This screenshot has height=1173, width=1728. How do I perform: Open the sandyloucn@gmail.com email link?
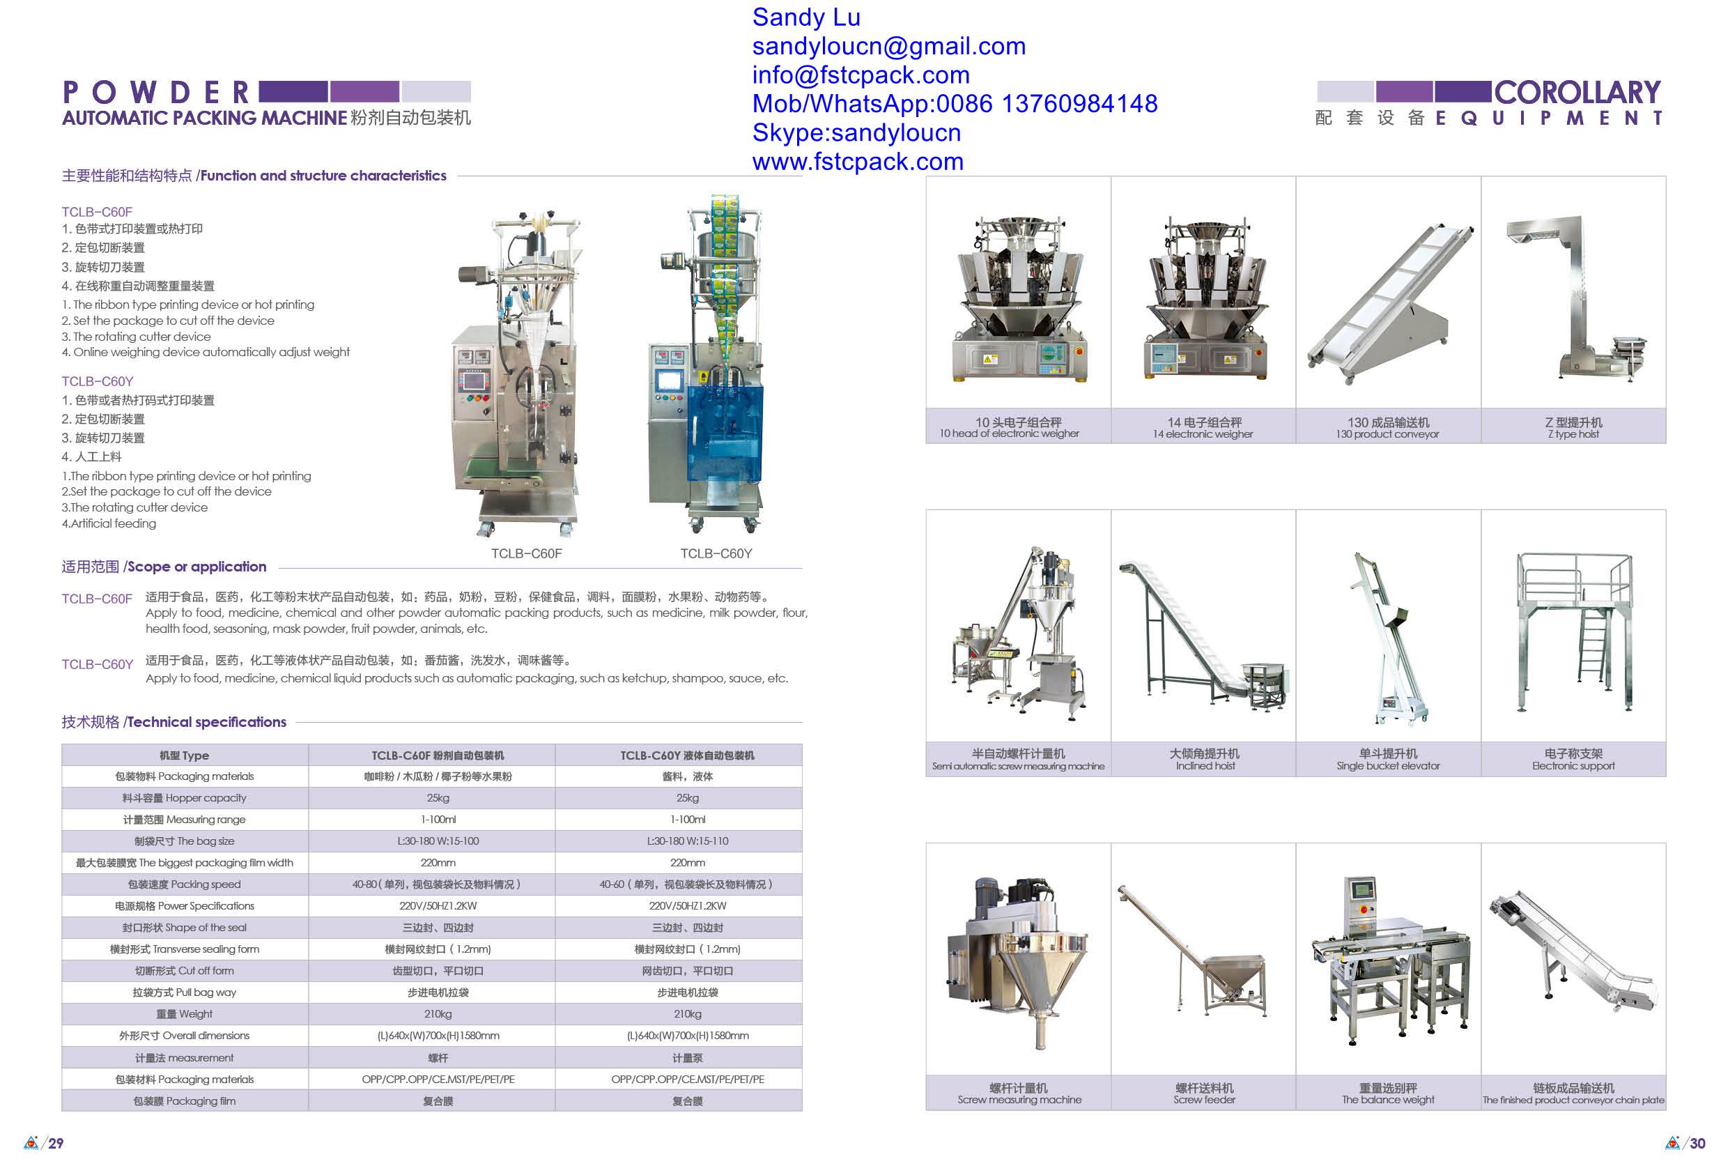tap(888, 46)
